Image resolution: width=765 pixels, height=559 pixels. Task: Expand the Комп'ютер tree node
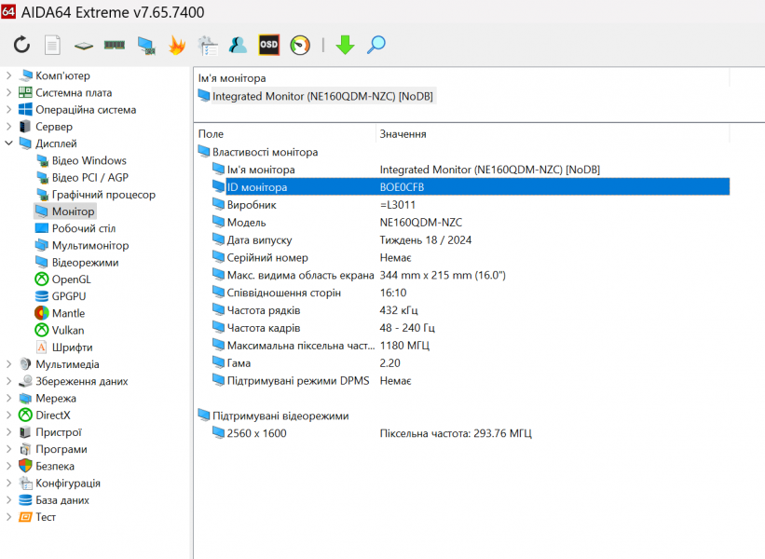coord(8,75)
